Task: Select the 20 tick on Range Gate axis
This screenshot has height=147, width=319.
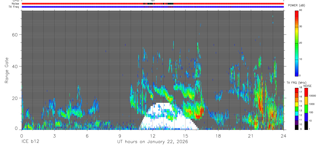Action: pos(15,98)
